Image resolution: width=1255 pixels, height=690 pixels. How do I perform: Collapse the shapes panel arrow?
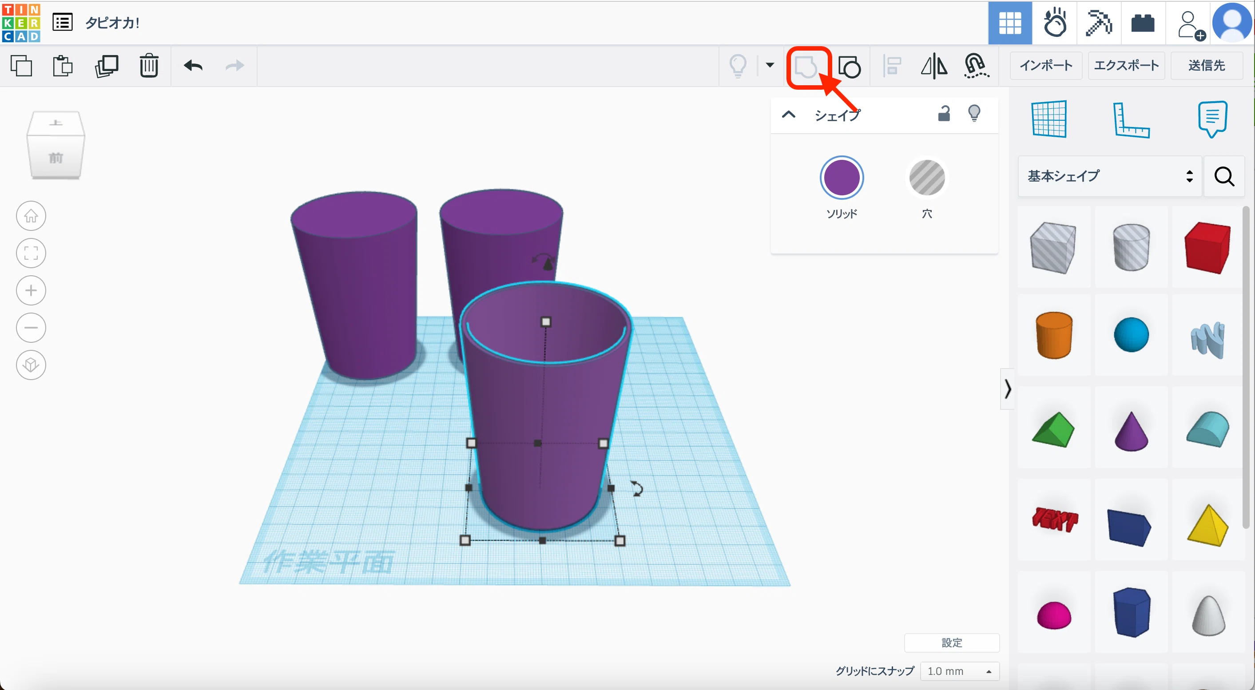pyautogui.click(x=1008, y=389)
